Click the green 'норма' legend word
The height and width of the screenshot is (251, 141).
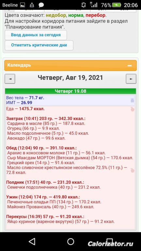click(x=76, y=15)
